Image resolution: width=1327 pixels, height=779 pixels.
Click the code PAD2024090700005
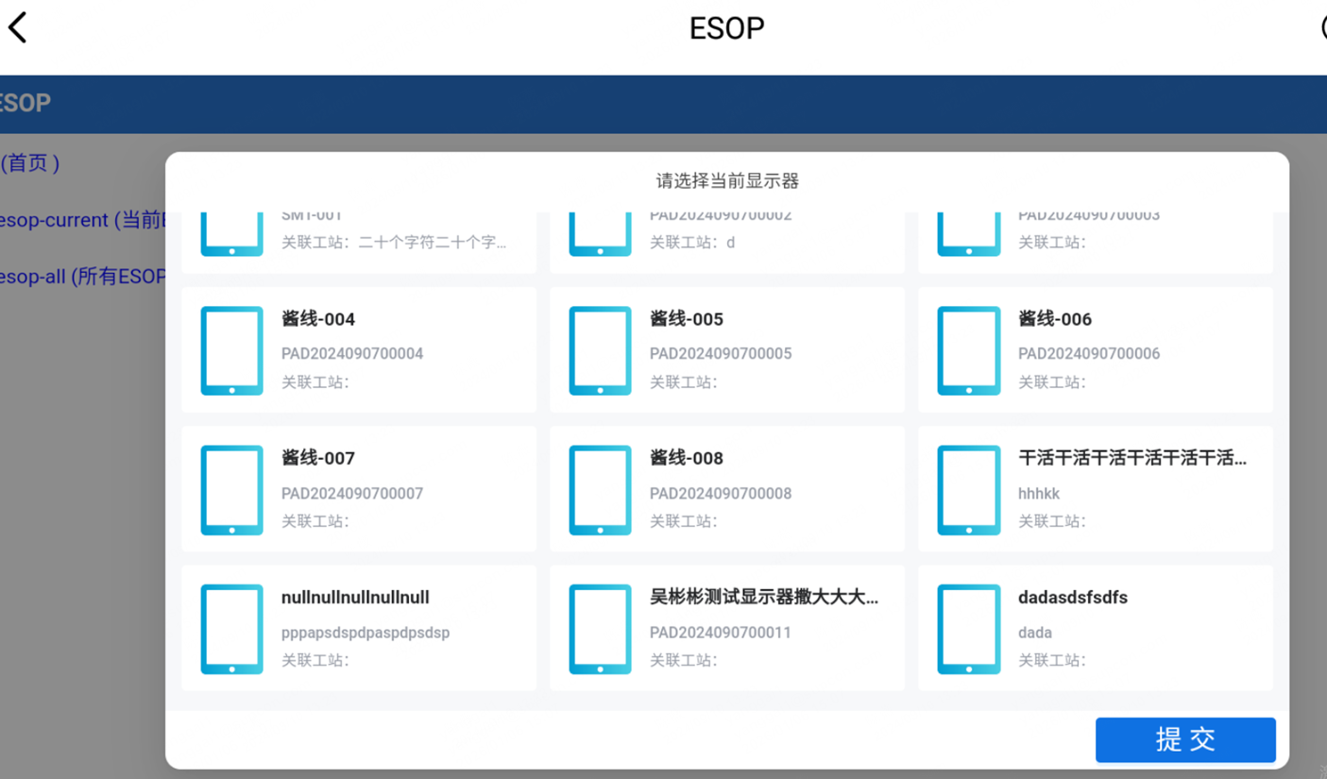tap(721, 354)
